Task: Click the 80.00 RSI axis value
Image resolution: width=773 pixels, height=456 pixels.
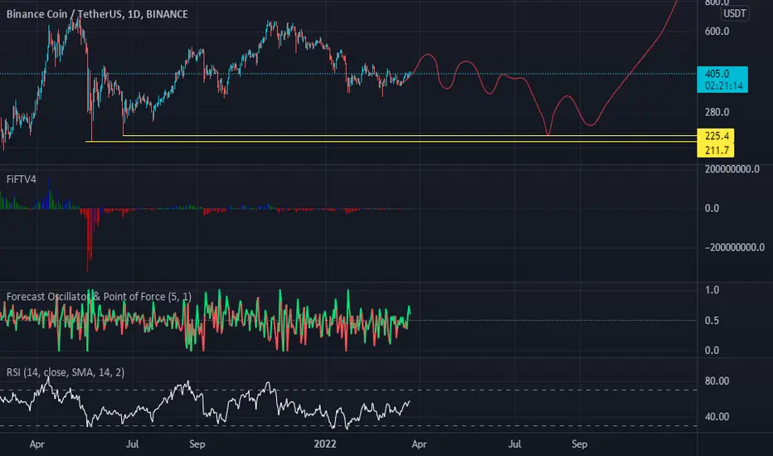Action: tap(717, 381)
